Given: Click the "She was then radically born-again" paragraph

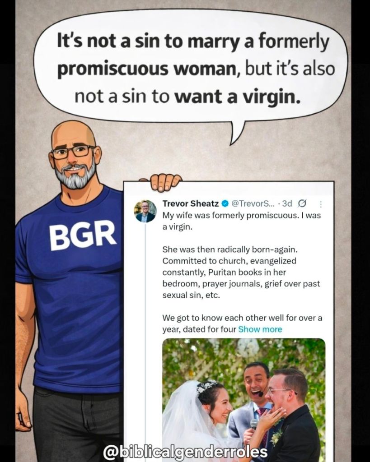Looking at the screenshot, I should [241, 272].
